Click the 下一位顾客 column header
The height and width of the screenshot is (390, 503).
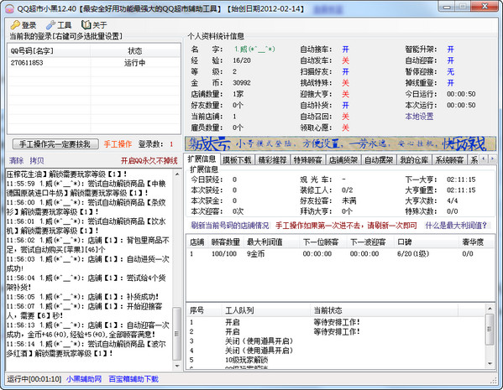(323, 242)
